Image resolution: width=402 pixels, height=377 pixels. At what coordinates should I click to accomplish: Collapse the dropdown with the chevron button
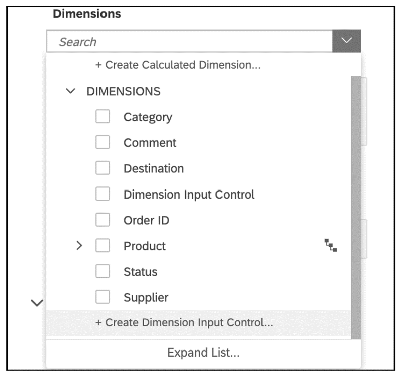click(346, 41)
